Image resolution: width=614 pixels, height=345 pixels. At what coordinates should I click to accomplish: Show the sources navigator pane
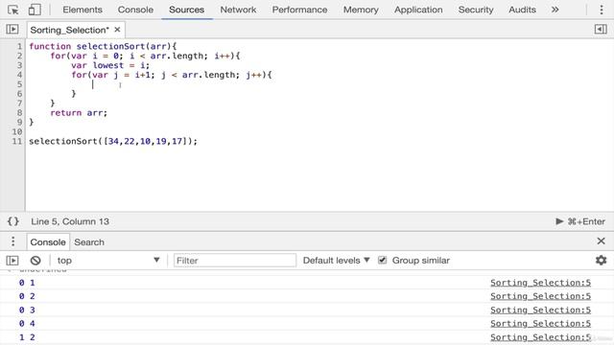point(12,30)
